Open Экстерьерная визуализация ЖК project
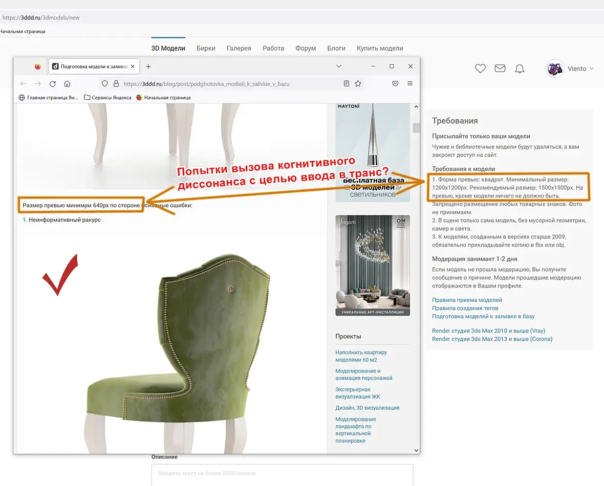Image resolution: width=604 pixels, height=486 pixels. [x=357, y=393]
